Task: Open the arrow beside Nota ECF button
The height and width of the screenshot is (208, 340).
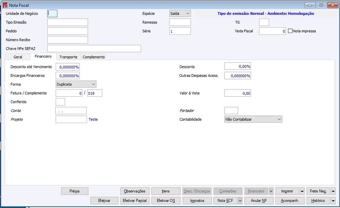Action: [x=240, y=201]
